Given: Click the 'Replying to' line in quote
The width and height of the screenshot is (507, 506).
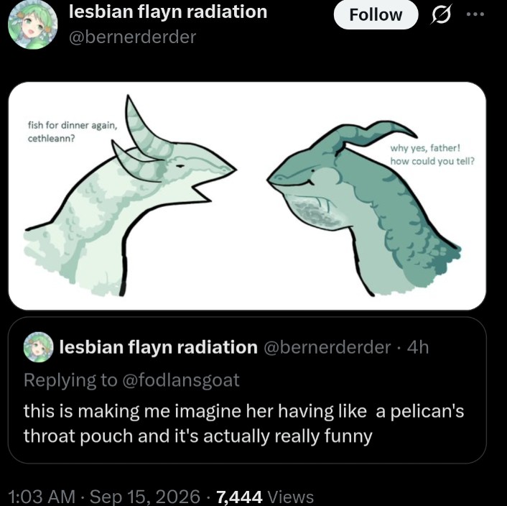Looking at the screenshot, I should [x=131, y=379].
